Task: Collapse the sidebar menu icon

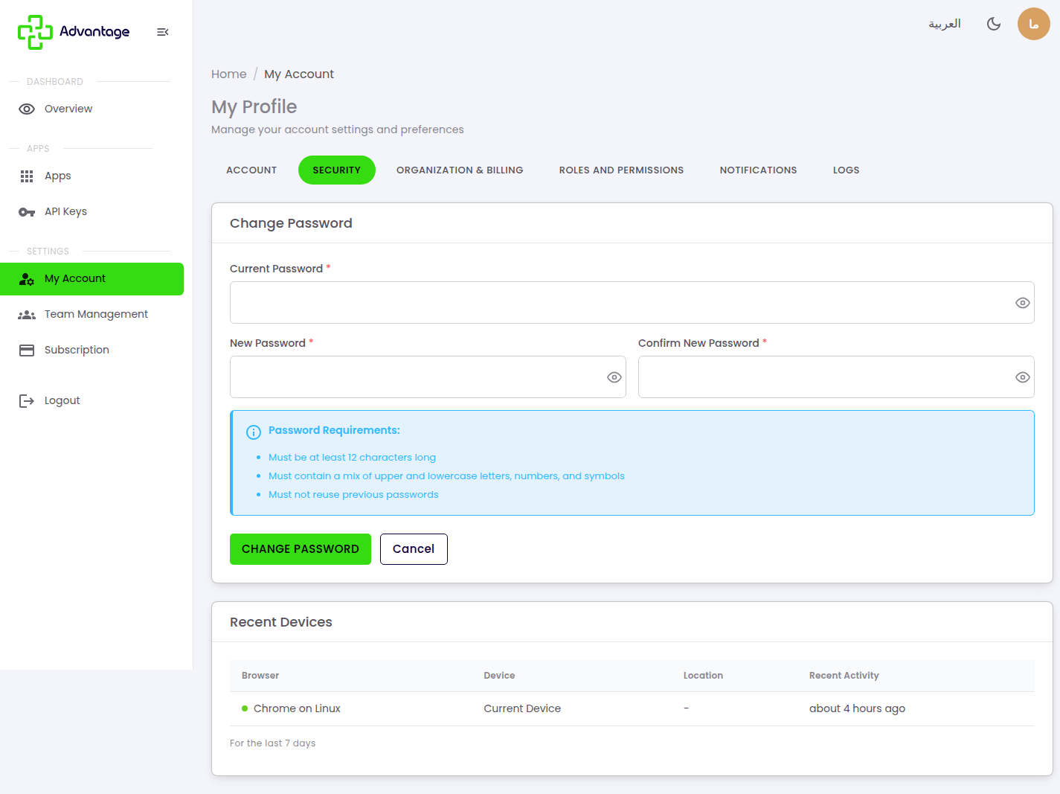Action: coord(163,32)
